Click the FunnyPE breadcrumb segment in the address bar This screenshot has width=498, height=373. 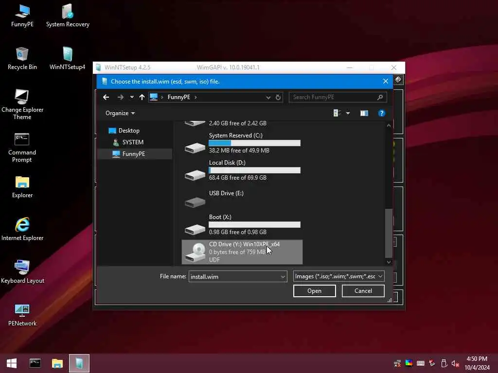point(179,97)
